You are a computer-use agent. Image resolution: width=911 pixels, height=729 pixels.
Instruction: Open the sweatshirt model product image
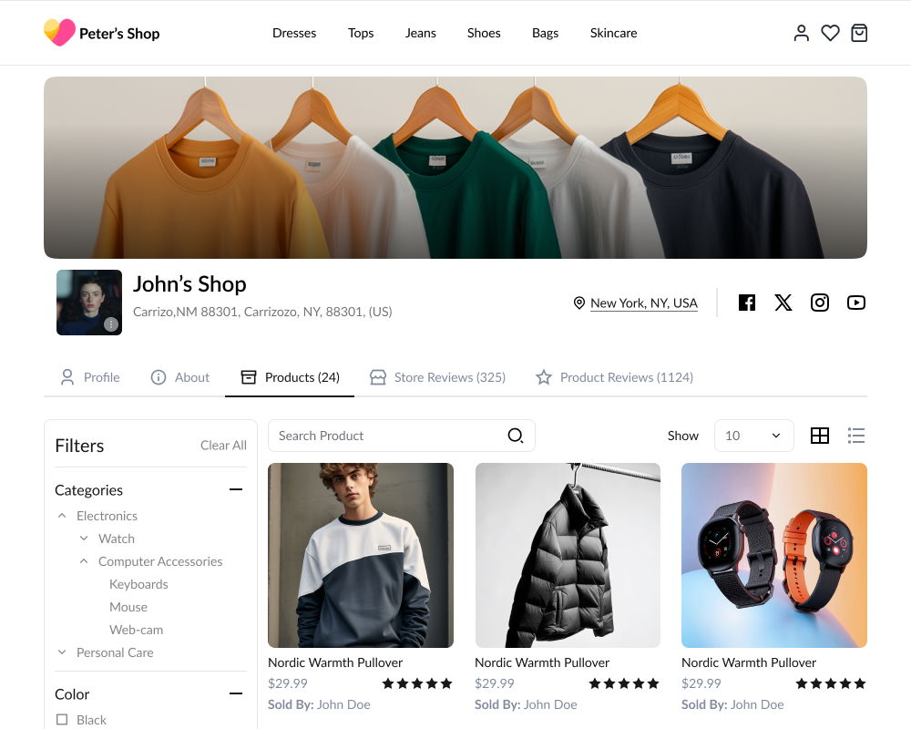click(360, 555)
